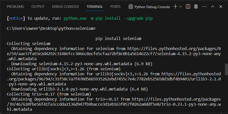Click 'Collecting trio~=0.17' line

(49, 94)
